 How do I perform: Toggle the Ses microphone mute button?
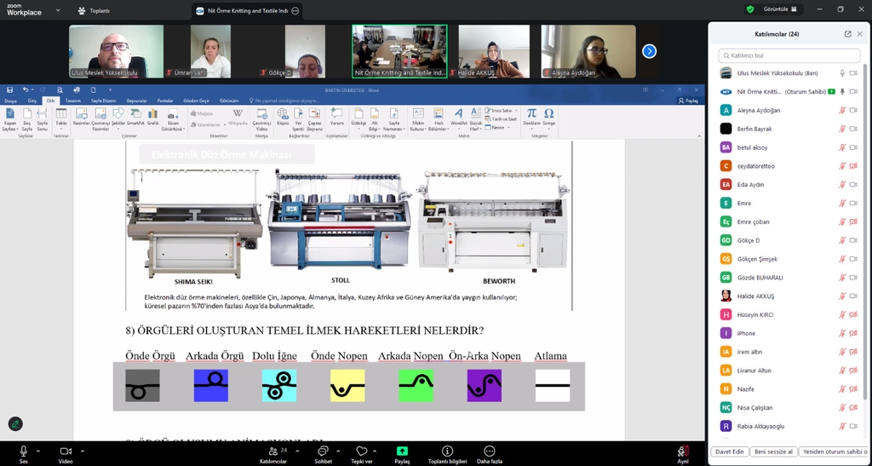(x=23, y=451)
